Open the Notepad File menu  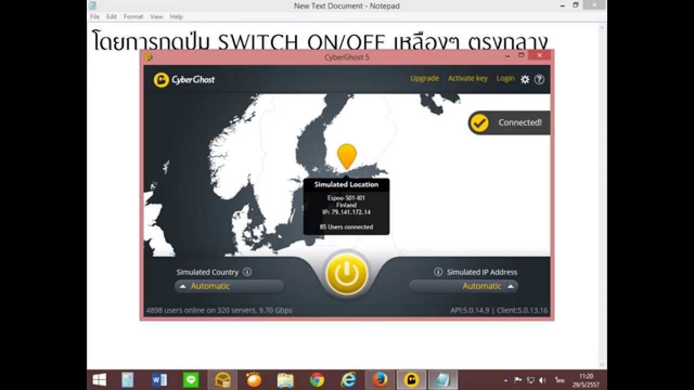pos(95,17)
